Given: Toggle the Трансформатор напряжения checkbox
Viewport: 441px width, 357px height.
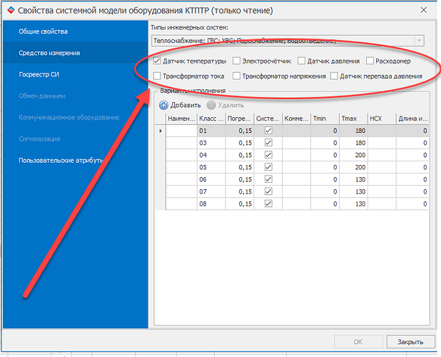Looking at the screenshot, I should click(x=237, y=76).
